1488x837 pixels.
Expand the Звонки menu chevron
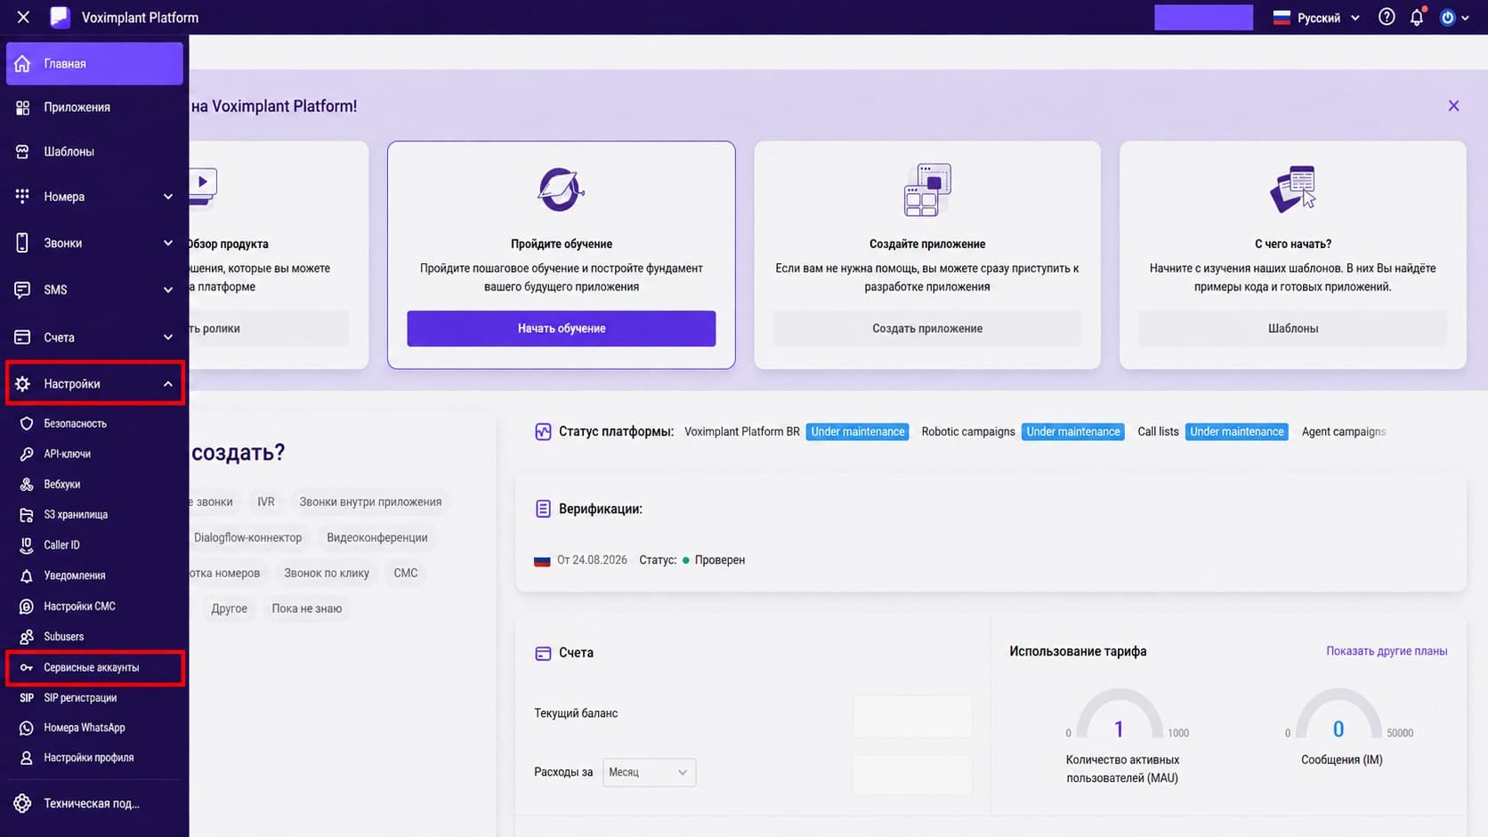click(167, 243)
